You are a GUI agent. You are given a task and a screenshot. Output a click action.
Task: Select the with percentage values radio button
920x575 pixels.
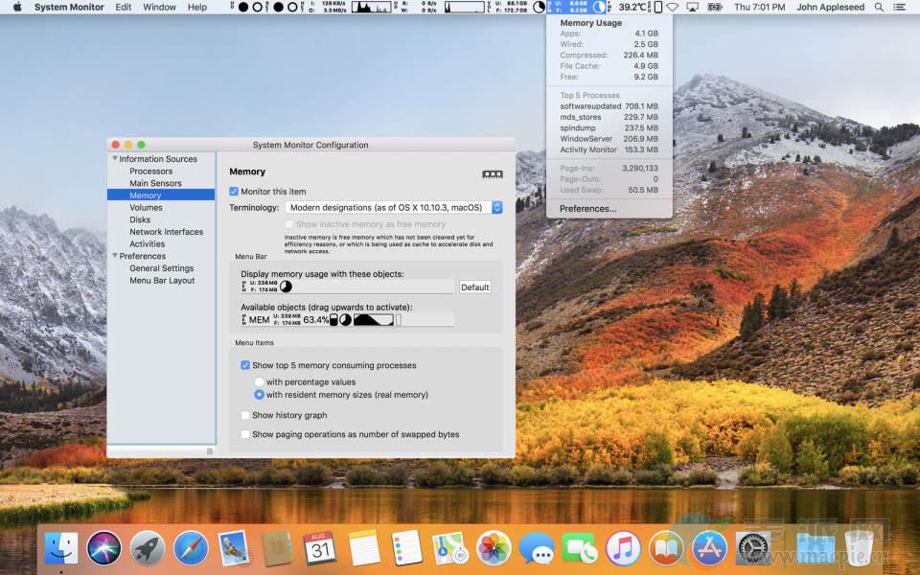point(259,381)
